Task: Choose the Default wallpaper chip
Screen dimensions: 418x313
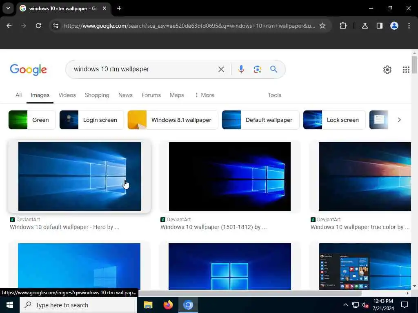Action: [x=260, y=120]
